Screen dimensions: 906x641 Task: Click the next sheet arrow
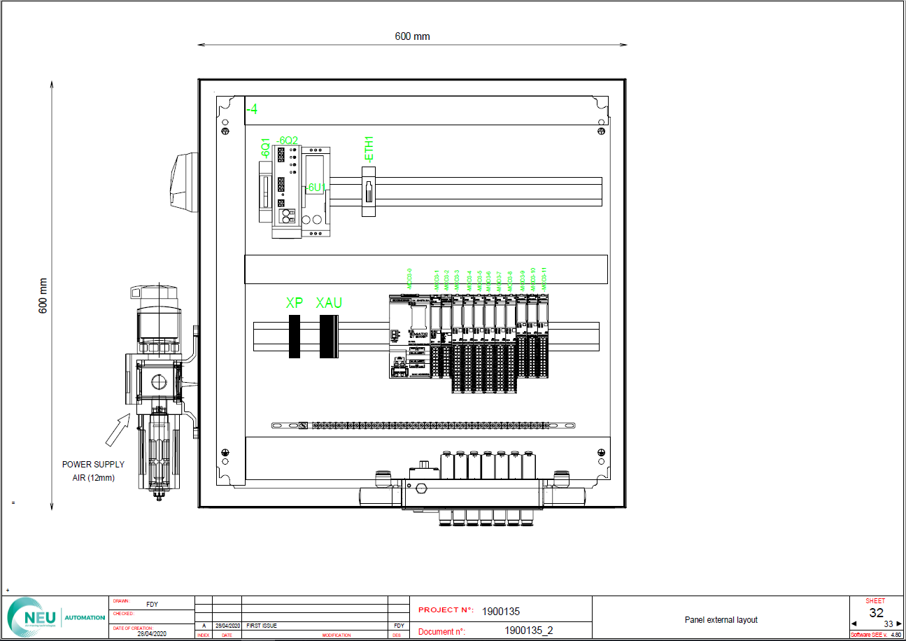pyautogui.click(x=899, y=624)
